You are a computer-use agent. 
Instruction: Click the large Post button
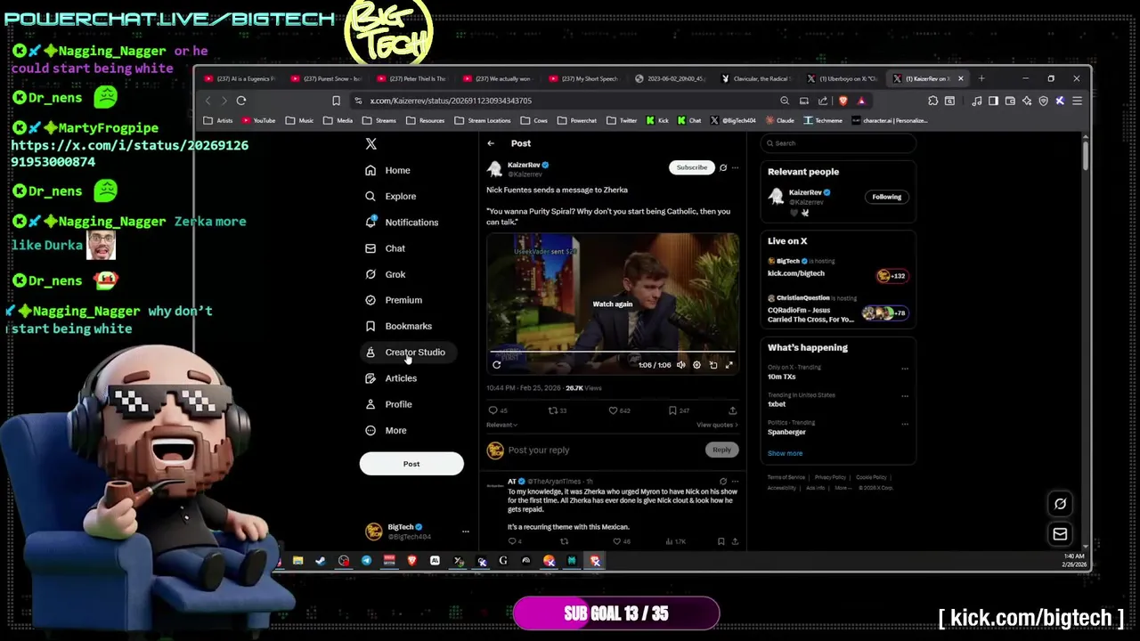pyautogui.click(x=411, y=464)
